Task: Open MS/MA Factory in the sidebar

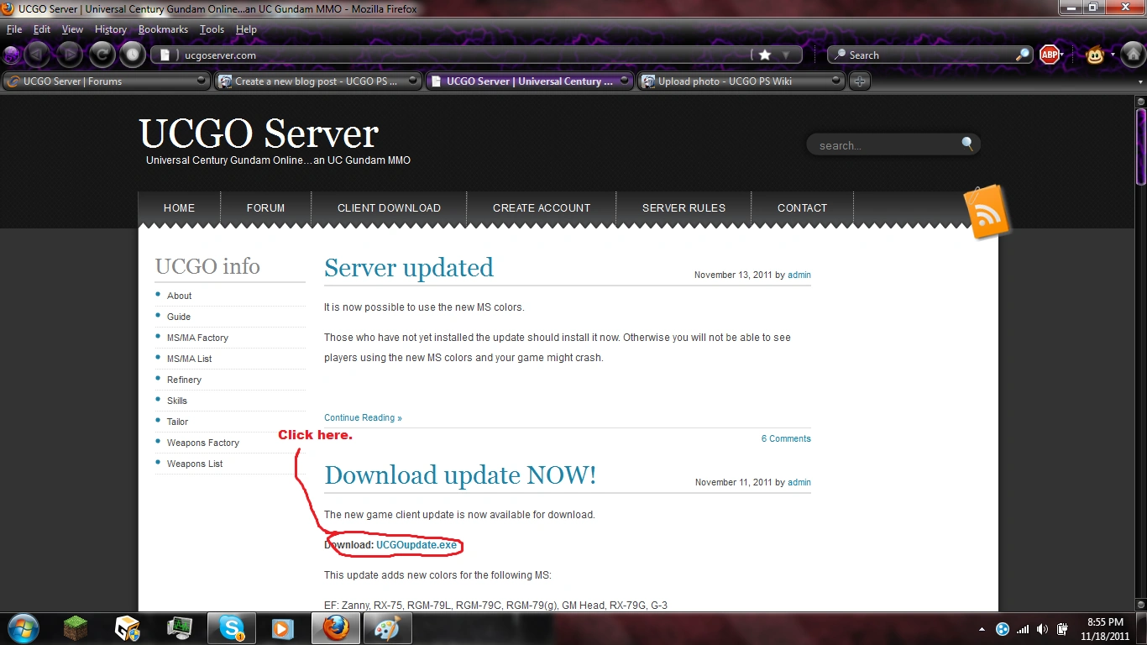Action: tap(197, 338)
